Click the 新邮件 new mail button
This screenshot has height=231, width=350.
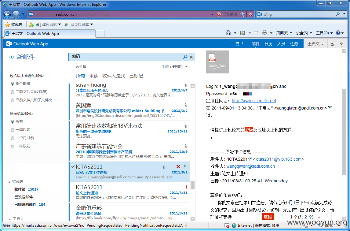point(22,57)
